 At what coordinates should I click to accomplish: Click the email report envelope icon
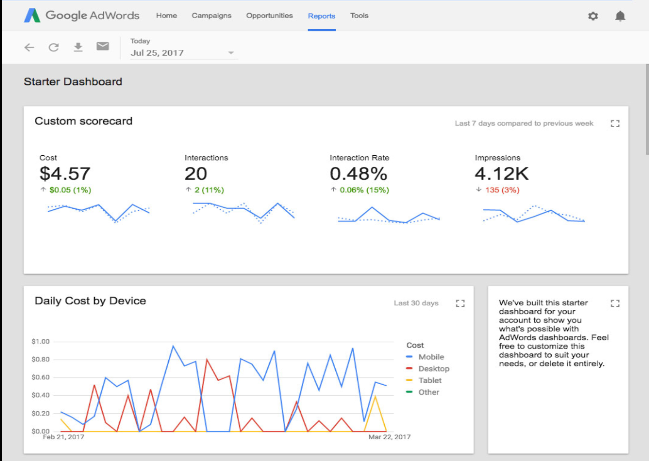click(102, 46)
